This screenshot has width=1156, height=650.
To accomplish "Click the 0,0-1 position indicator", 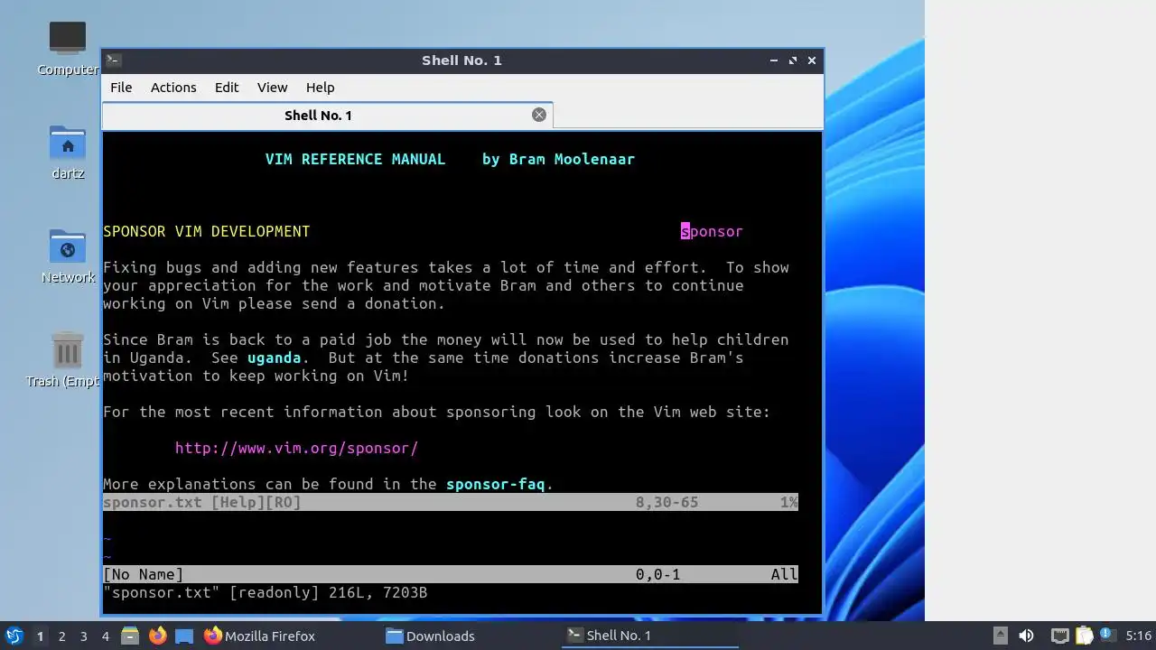I will pos(657,574).
